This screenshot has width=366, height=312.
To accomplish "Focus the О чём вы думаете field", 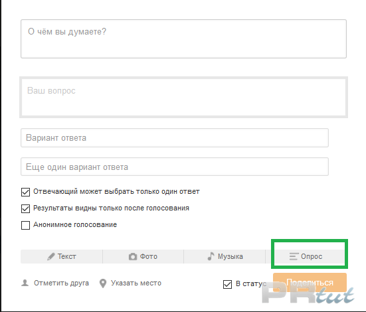I will [183, 39].
